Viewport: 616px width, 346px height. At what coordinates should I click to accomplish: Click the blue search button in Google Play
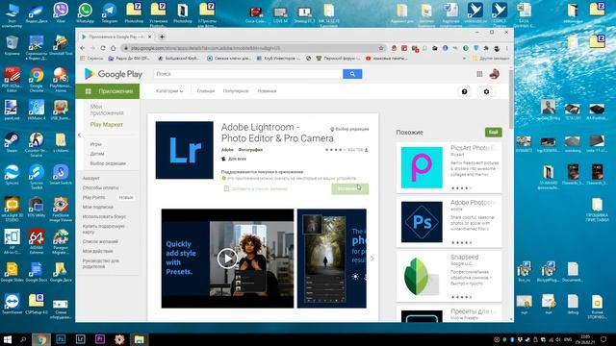click(352, 74)
